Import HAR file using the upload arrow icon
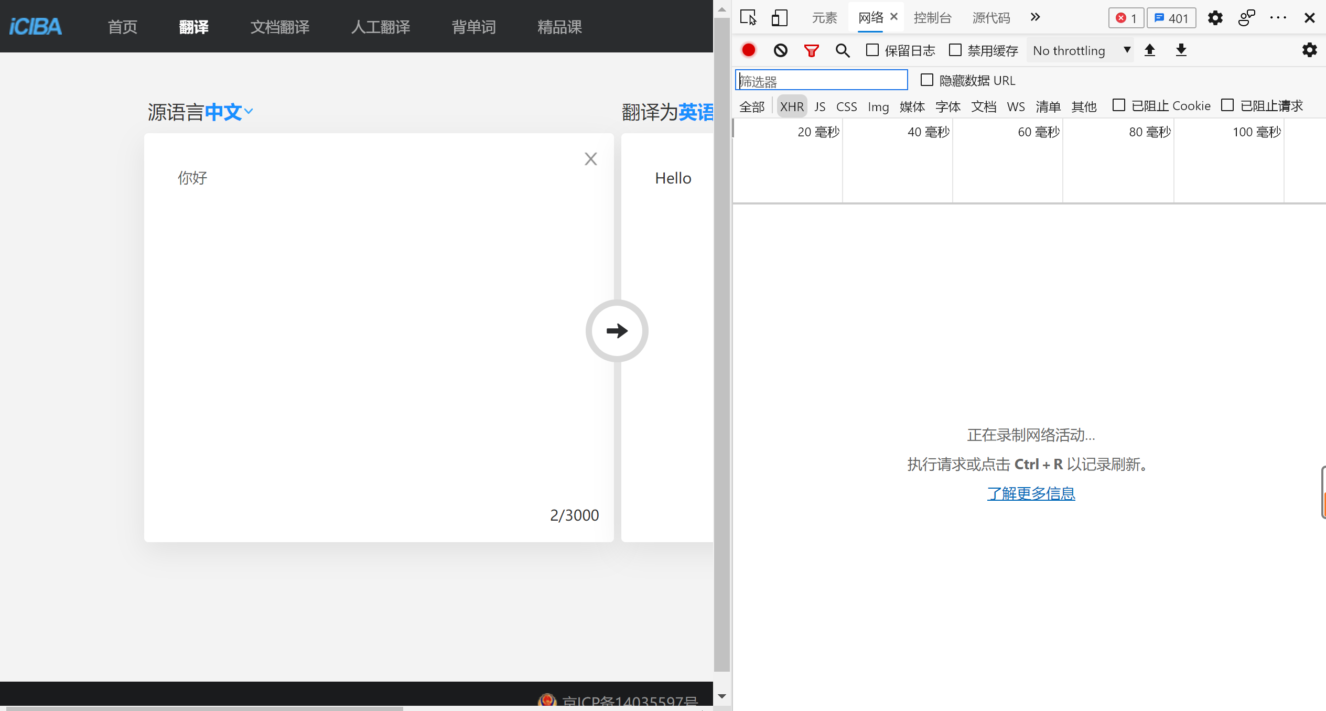1326x711 pixels. 1150,50
